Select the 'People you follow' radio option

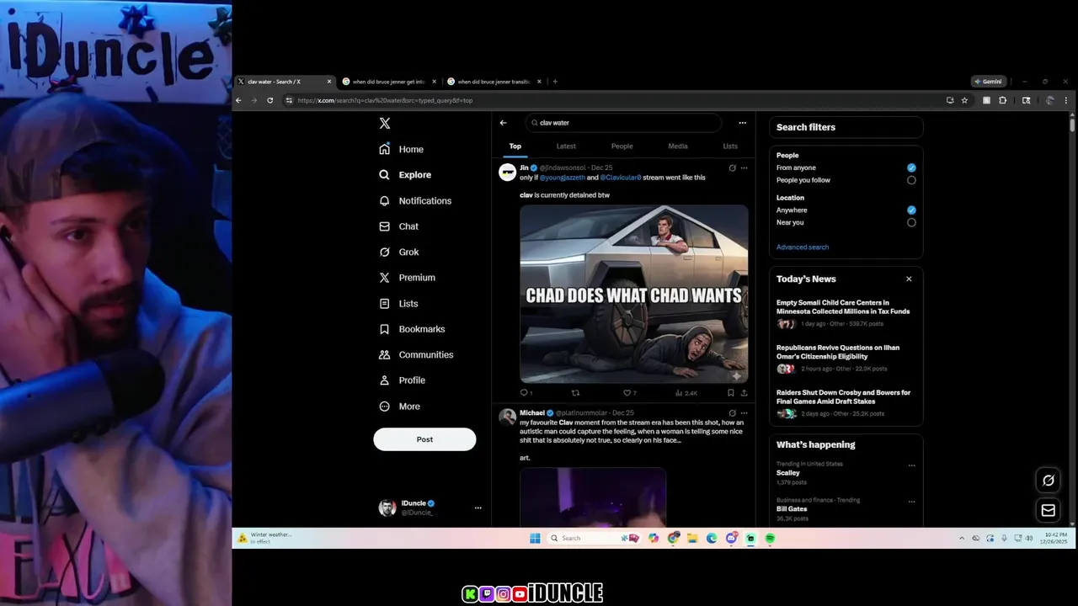911,180
